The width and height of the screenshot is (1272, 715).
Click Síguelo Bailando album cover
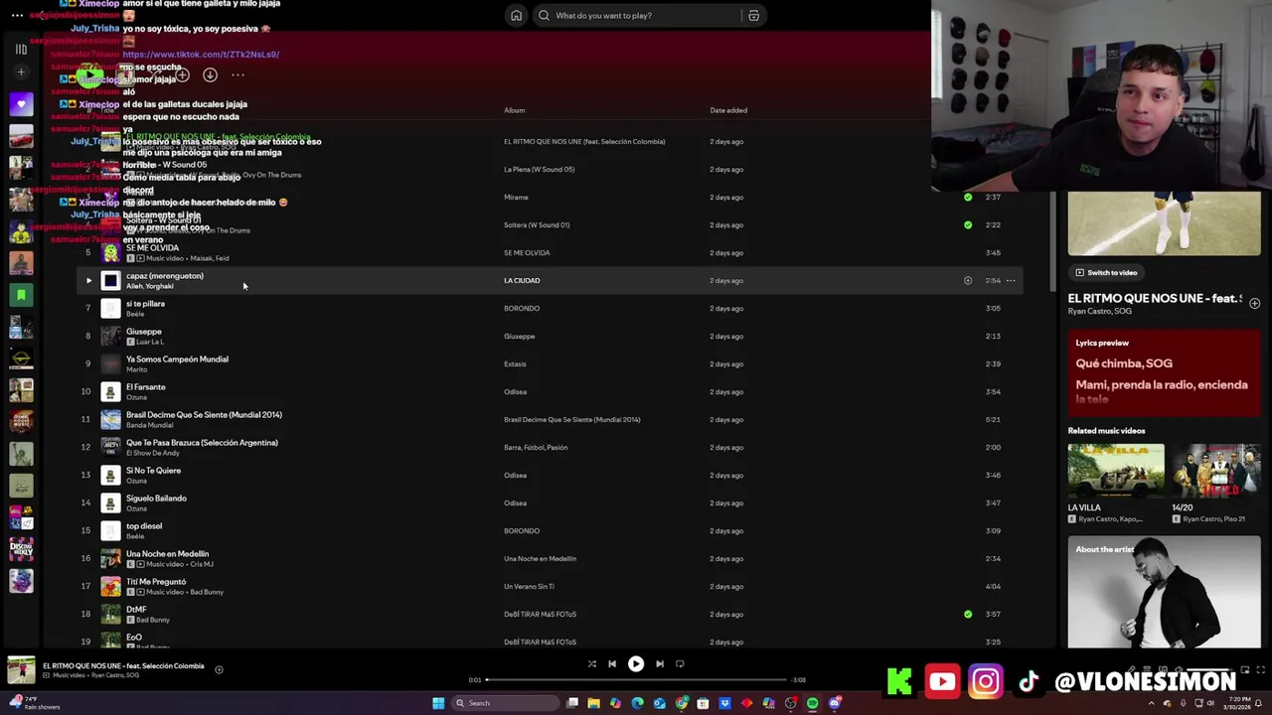(110, 503)
